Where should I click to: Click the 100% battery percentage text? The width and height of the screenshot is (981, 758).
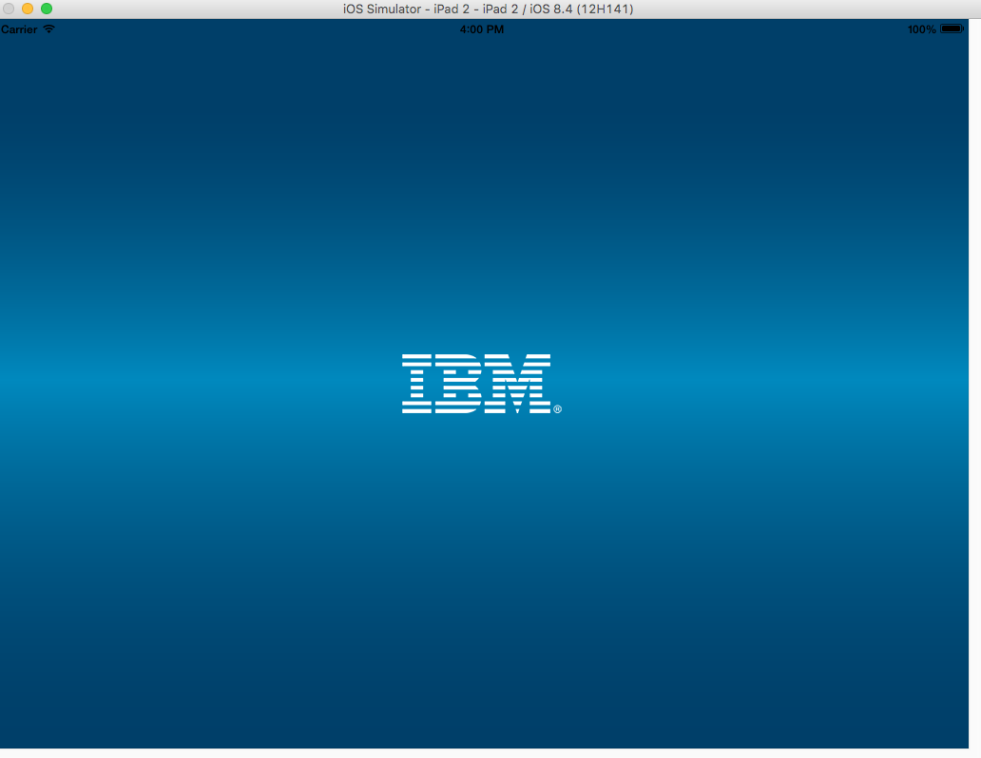coord(921,29)
